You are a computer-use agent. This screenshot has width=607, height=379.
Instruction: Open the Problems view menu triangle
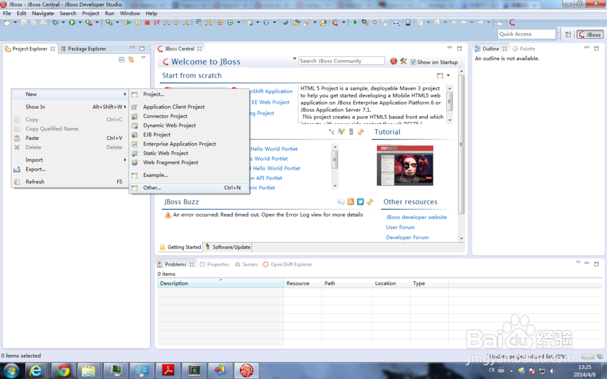(578, 262)
